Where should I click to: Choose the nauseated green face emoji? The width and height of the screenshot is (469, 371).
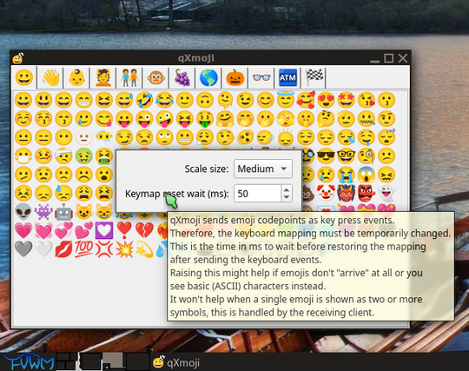click(x=83, y=156)
